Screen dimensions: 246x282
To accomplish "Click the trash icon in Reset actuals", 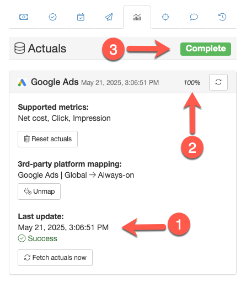I will 27,139.
